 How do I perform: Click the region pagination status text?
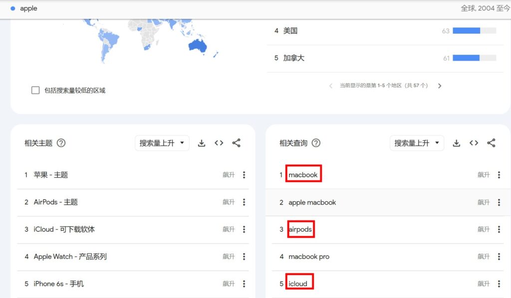pos(384,86)
